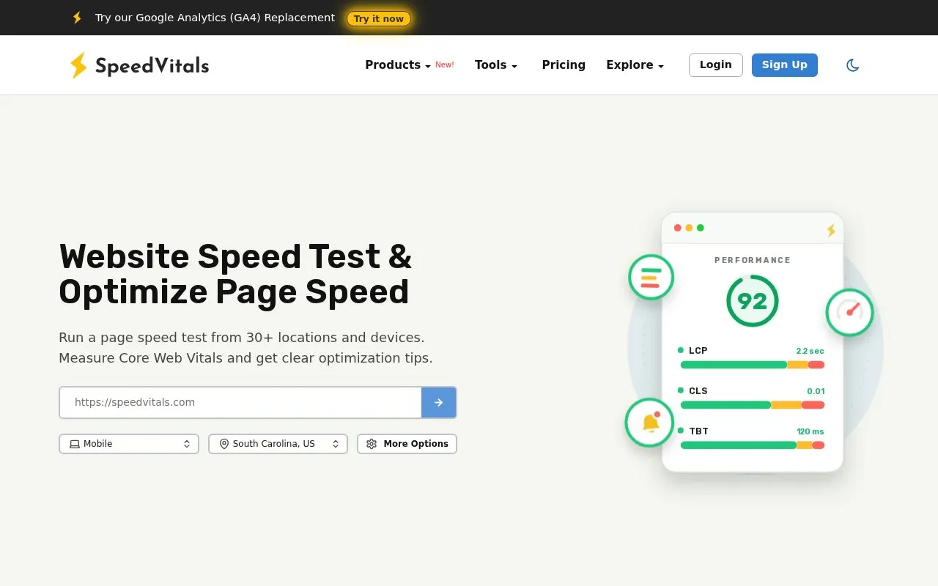Screen dimensions: 938x586
Task: Click the 'New!' badge next to Products
Action: (445, 64)
